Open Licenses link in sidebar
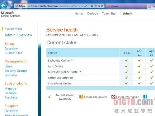155x116 pixels. (11, 93)
